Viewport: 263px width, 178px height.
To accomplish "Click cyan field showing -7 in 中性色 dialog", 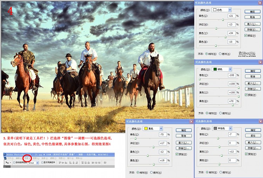I will click(x=232, y=134).
